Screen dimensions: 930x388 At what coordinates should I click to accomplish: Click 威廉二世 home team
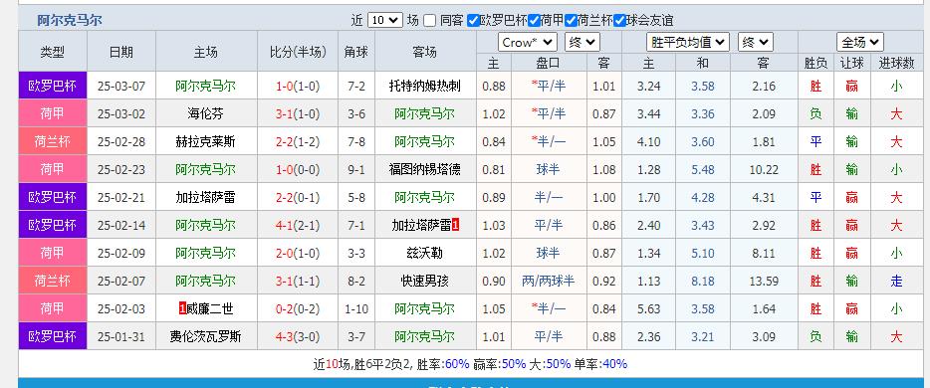[210, 308]
